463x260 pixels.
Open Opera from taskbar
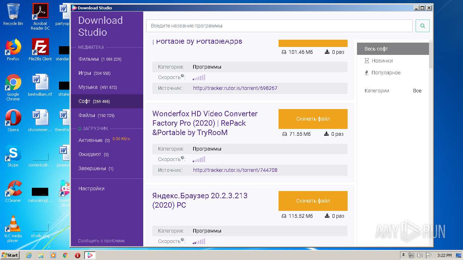pos(77,255)
